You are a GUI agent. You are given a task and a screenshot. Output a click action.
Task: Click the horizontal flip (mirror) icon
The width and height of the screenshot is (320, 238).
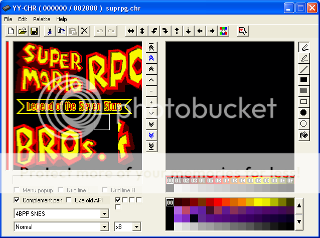tap(131, 31)
